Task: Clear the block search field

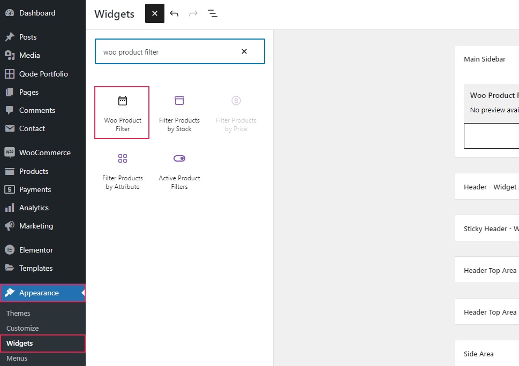Action: [244, 51]
